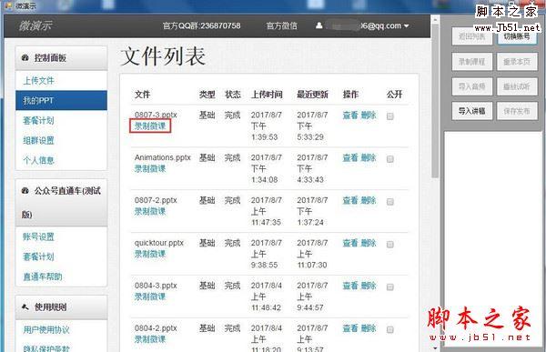Open 组群设置 in the sidebar
The image size is (546, 352).
[x=38, y=141]
